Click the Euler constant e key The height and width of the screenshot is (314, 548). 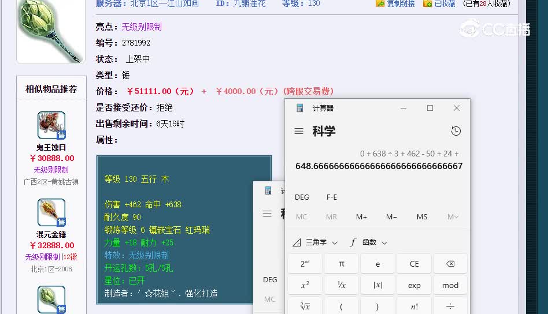click(x=378, y=264)
